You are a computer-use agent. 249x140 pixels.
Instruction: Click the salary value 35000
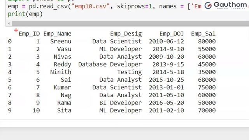pos(207,72)
